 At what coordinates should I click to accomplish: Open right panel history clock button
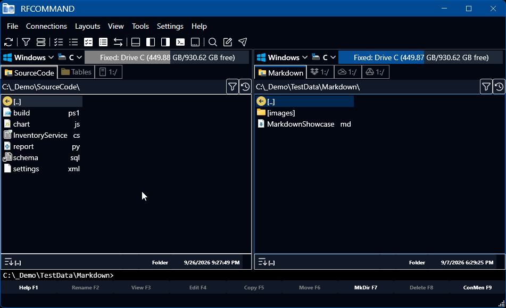point(499,87)
